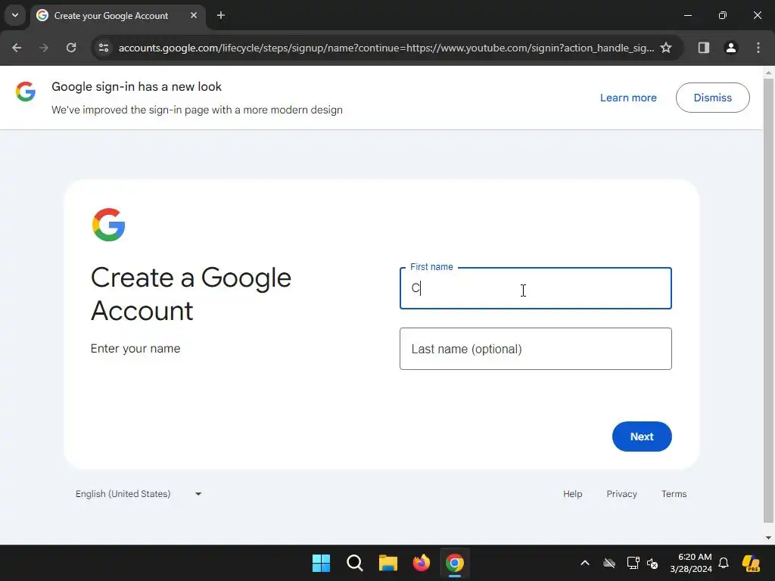Click the OneDrive cloud tray icon

tap(609, 563)
